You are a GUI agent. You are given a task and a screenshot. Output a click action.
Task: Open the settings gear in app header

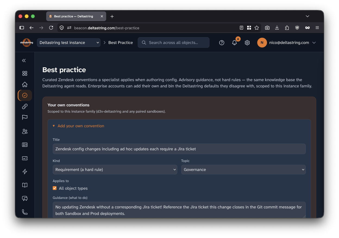pyautogui.click(x=247, y=43)
